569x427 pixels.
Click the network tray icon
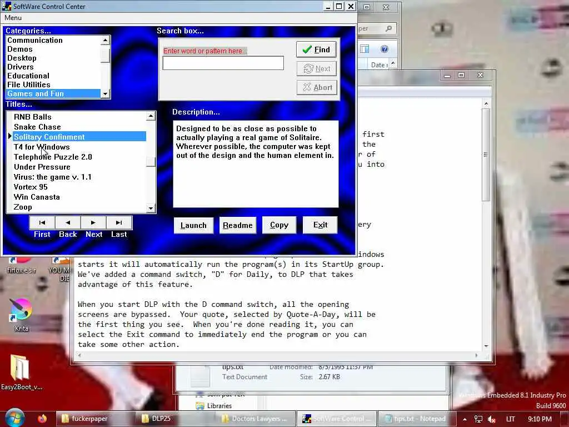[x=478, y=419]
